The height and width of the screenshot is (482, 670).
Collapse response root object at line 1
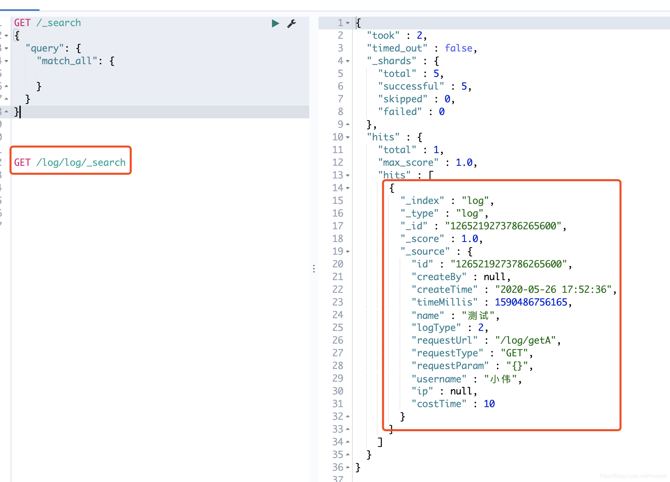tap(348, 23)
